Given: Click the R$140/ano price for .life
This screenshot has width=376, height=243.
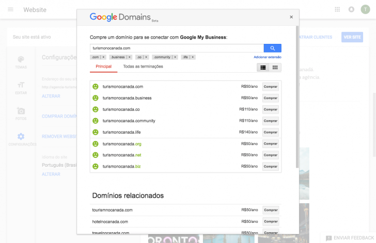Looking at the screenshot, I should (x=248, y=132).
